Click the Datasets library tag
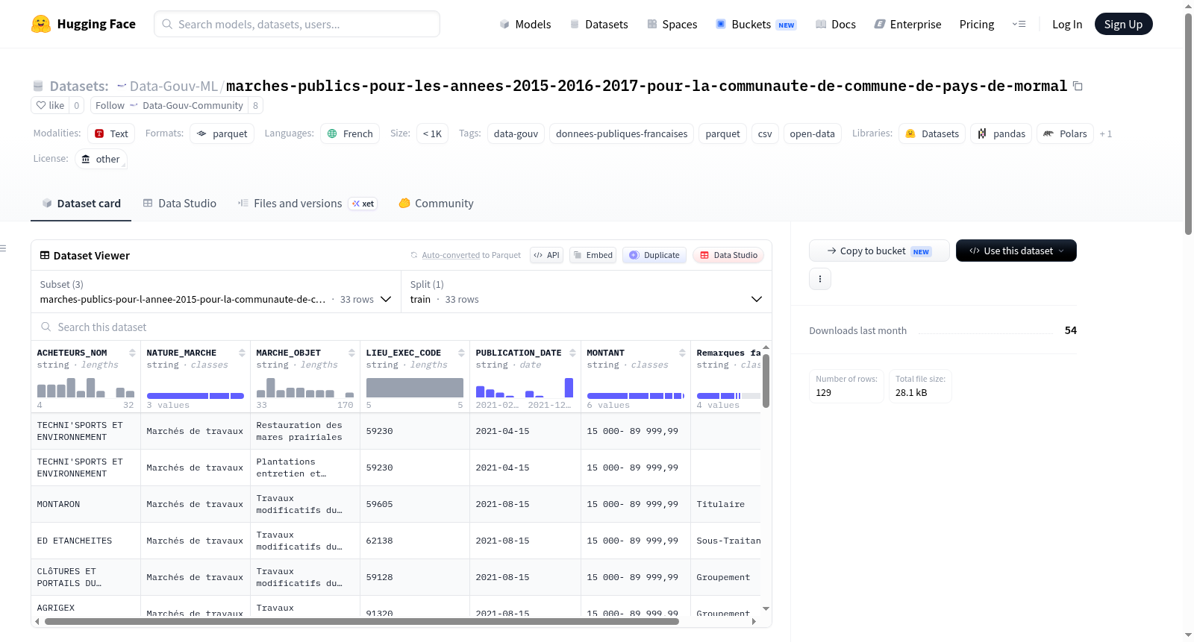1194x642 pixels. coord(932,133)
